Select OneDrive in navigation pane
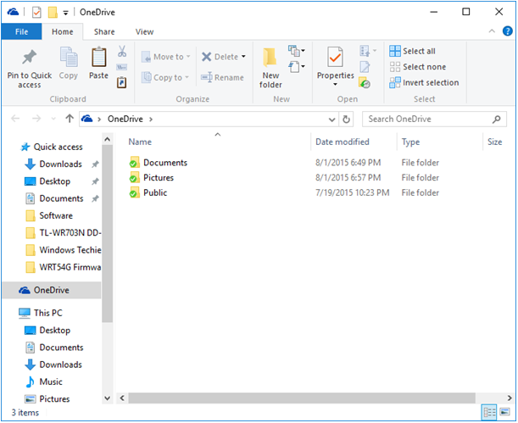 (52, 290)
